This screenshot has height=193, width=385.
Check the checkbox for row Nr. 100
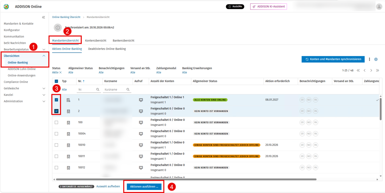pos(56,123)
